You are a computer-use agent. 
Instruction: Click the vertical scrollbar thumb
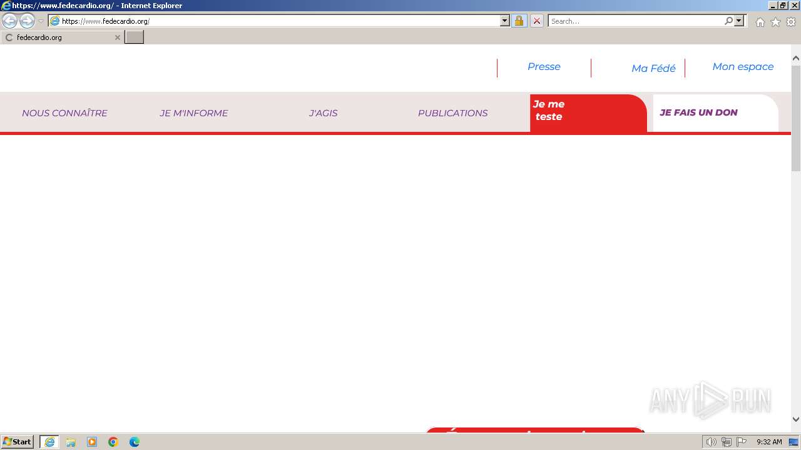[796, 117]
